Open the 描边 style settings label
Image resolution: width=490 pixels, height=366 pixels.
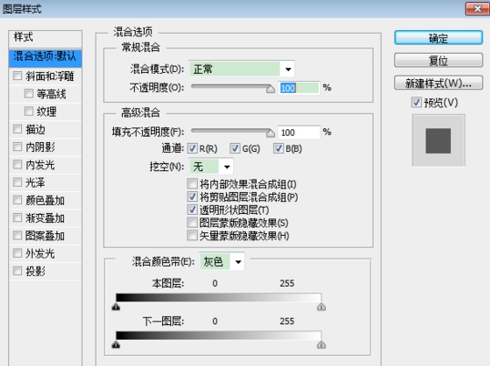(x=36, y=129)
